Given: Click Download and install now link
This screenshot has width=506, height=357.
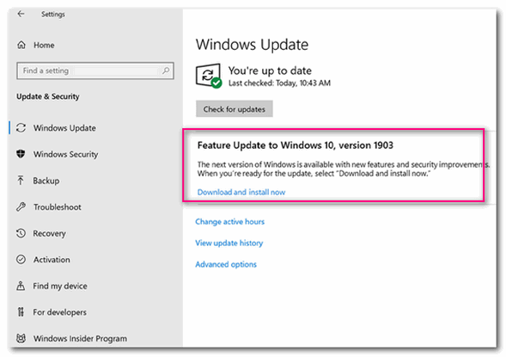Looking at the screenshot, I should (x=241, y=192).
